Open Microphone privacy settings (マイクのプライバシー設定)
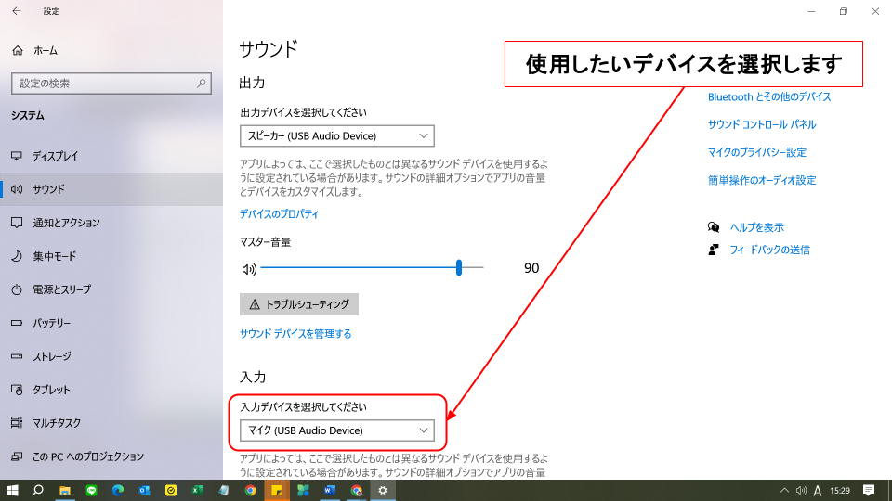 [x=756, y=152]
